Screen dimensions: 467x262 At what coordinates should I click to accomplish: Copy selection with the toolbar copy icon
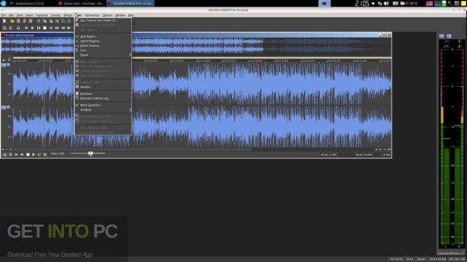tap(44, 21)
